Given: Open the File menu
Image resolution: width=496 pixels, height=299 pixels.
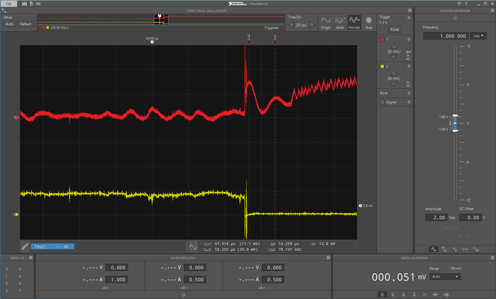Looking at the screenshot, I should [x=8, y=4].
